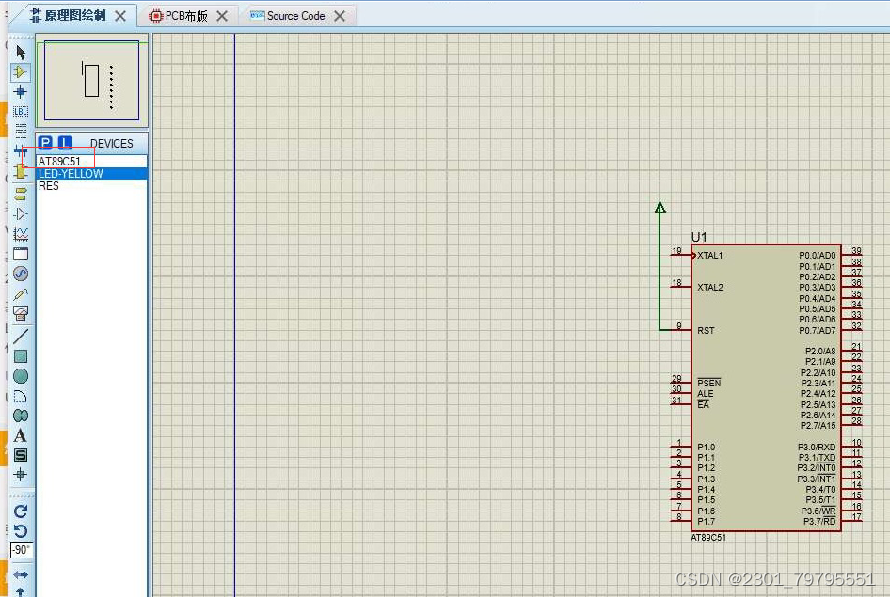Click the P3.7/RD pin label
The width and height of the screenshot is (890, 597).
point(819,521)
